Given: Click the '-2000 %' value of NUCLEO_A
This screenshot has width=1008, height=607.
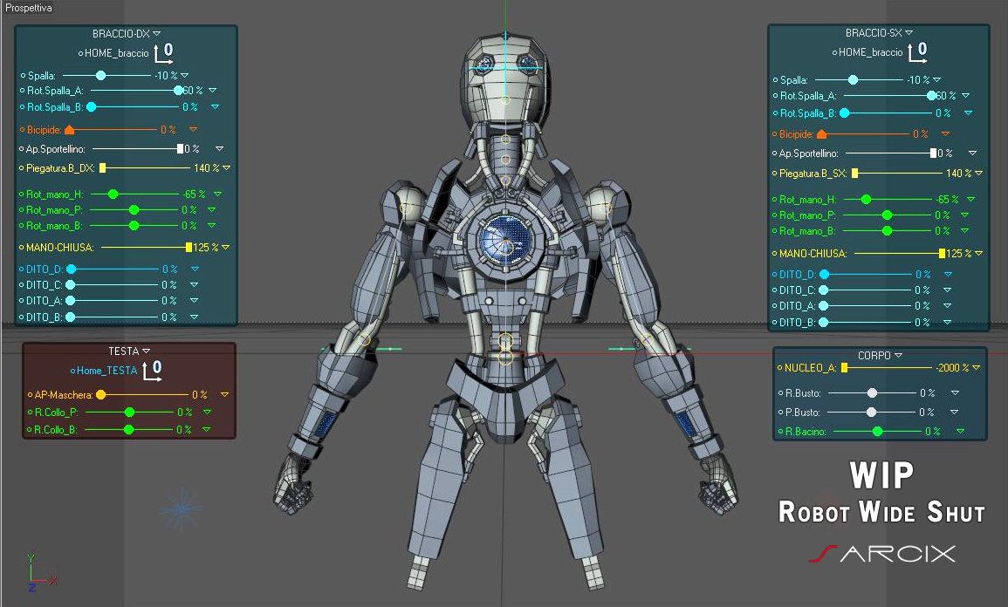Looking at the screenshot, I should [x=952, y=368].
